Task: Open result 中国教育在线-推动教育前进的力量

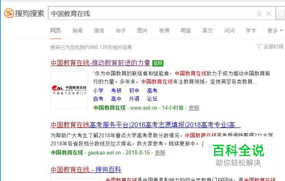Action: 100,63
